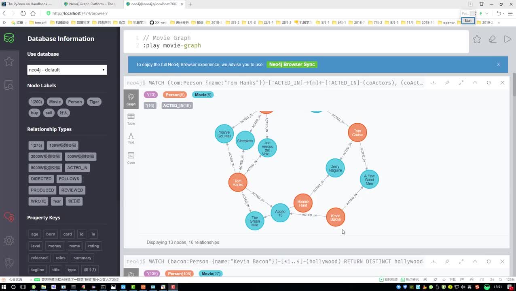Image resolution: width=516 pixels, height=291 pixels.
Task: Open the Documents search sidebar icon
Action: point(9,85)
